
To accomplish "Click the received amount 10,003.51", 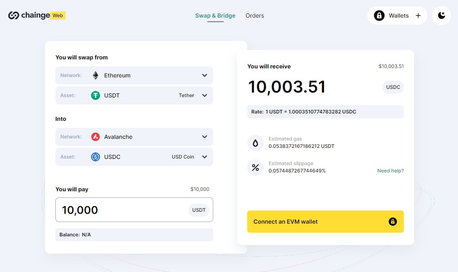I will [x=287, y=87].
